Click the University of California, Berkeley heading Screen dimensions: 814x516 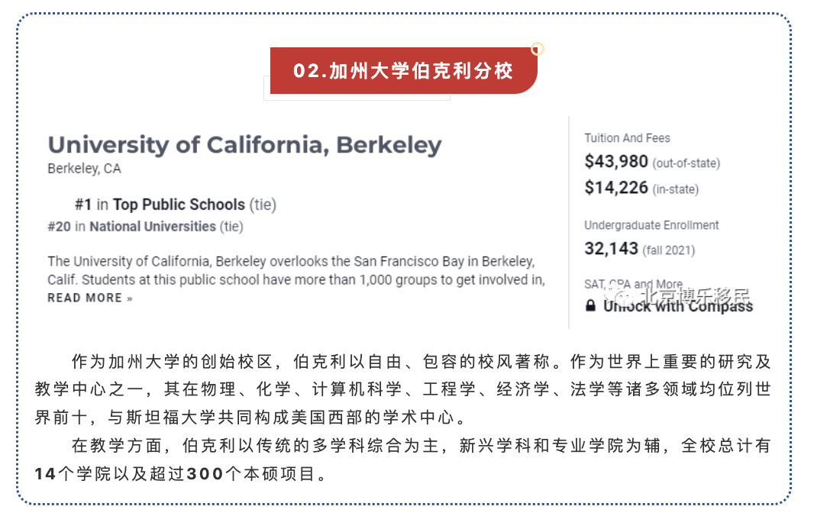pos(244,145)
